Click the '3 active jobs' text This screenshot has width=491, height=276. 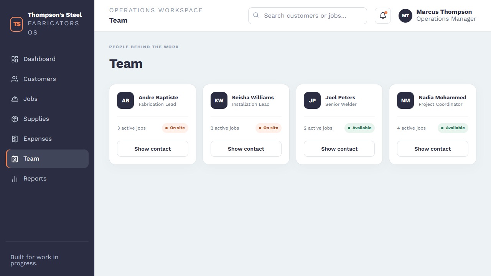132,128
